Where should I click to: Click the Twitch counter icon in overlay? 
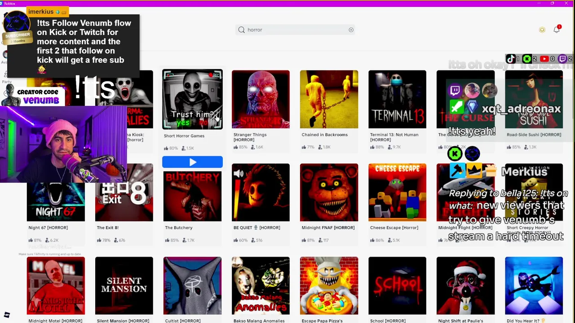pos(562,59)
